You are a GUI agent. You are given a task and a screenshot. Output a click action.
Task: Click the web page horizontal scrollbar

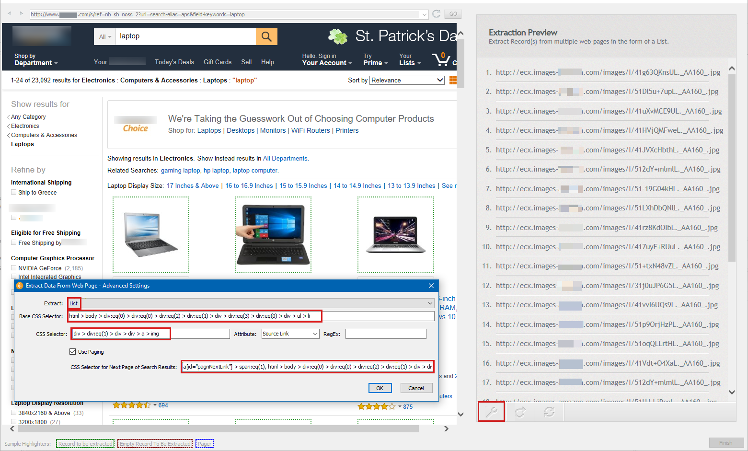219,428
